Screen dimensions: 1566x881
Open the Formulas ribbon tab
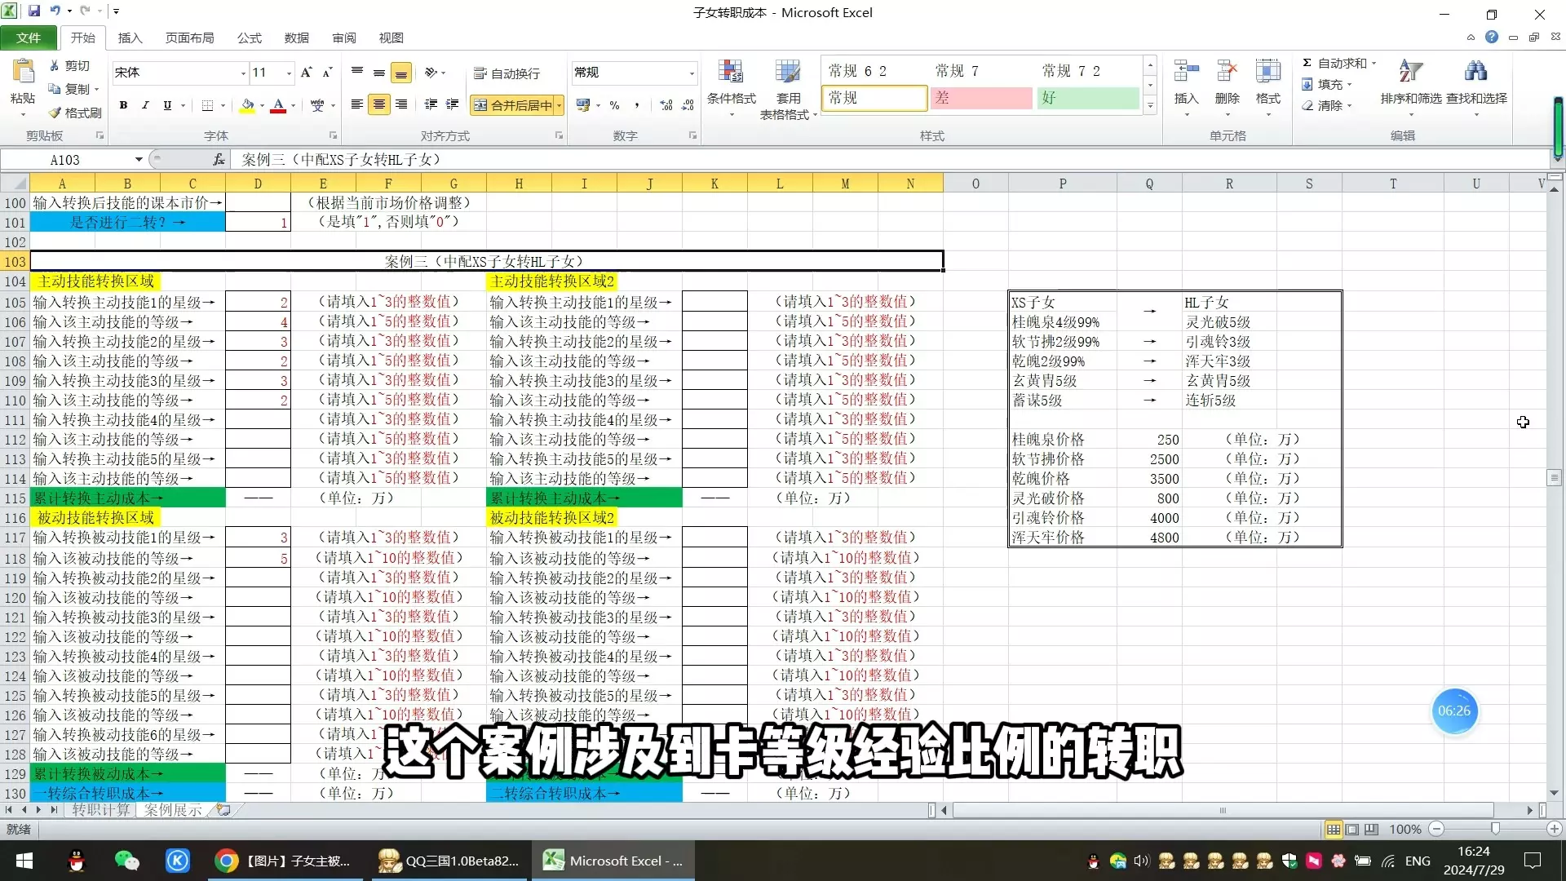click(249, 38)
